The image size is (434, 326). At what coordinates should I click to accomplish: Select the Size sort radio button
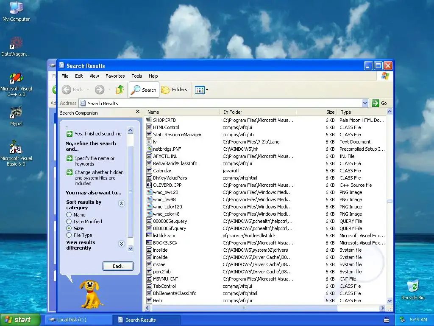pos(69,228)
